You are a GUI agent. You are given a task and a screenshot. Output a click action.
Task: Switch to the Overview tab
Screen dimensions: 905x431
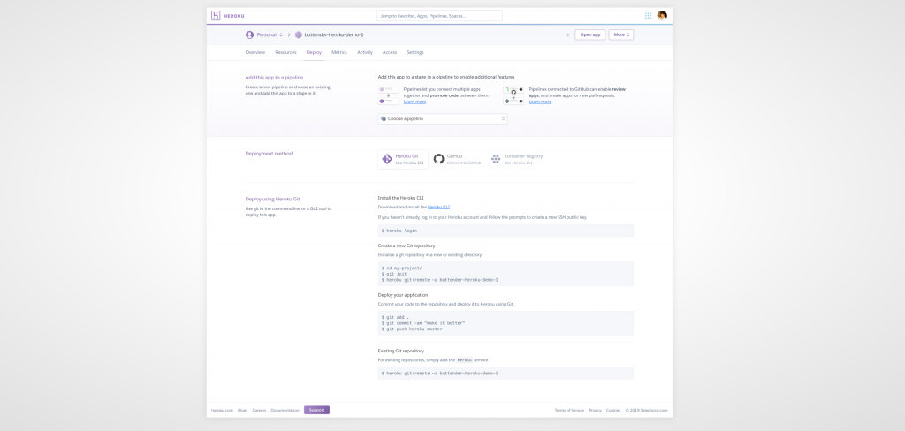255,52
